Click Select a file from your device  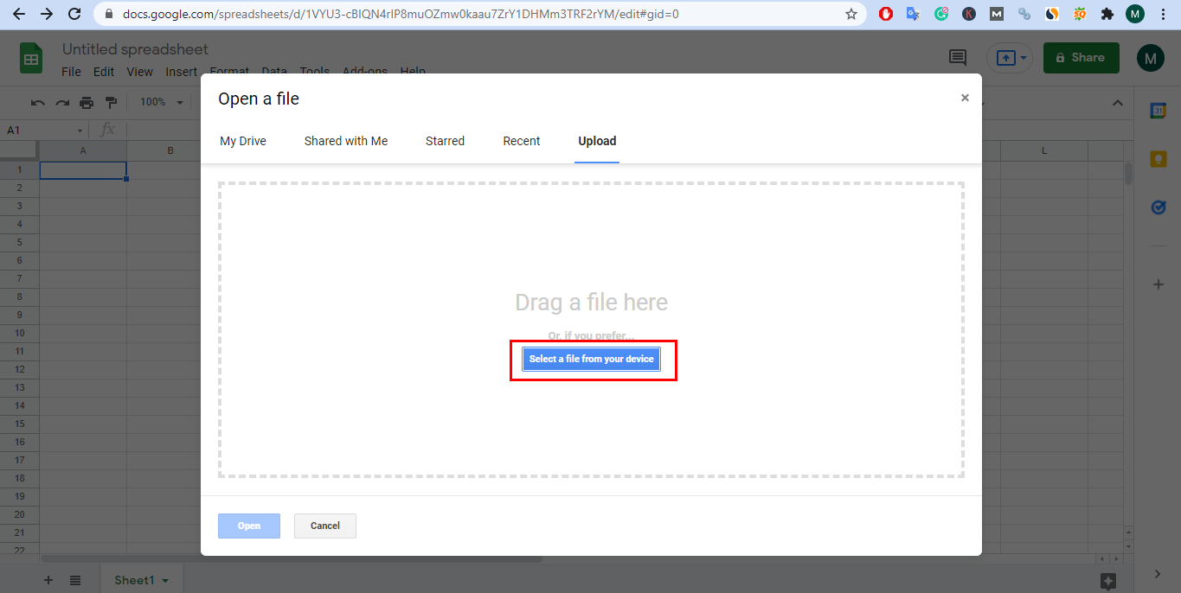pyautogui.click(x=591, y=359)
